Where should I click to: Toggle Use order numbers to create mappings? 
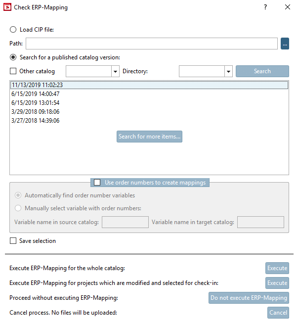pyautogui.click(x=97, y=183)
